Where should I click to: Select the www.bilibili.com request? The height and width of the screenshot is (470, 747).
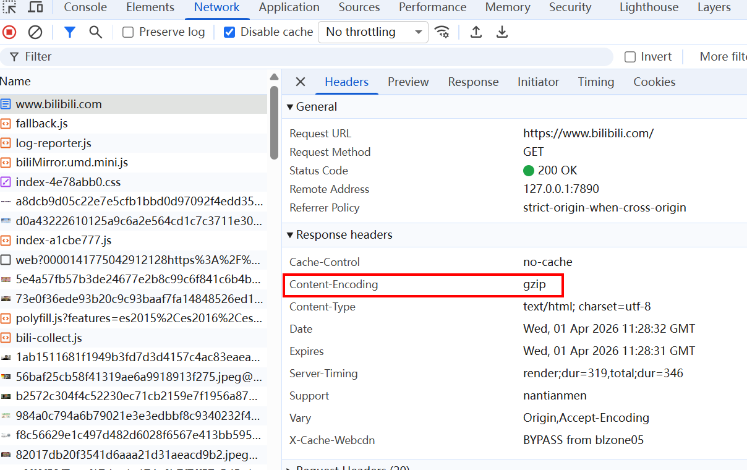134,104
